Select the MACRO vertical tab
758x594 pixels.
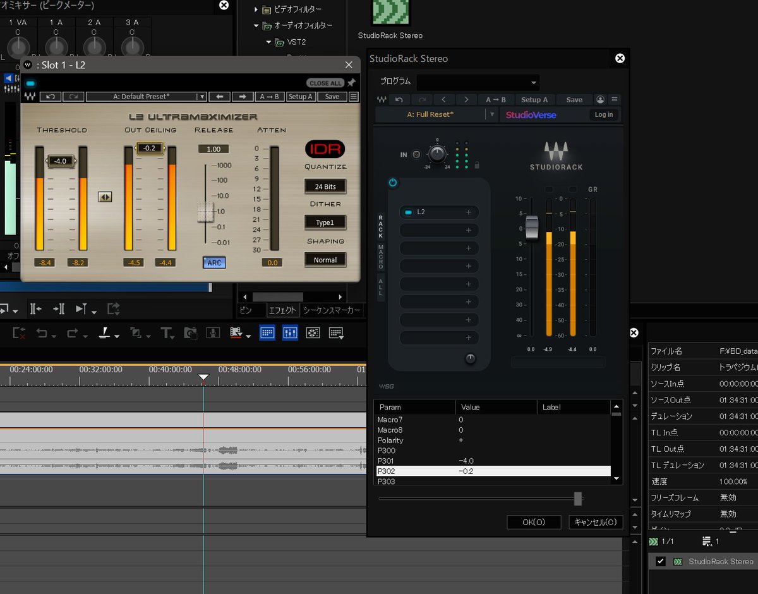[x=381, y=257]
